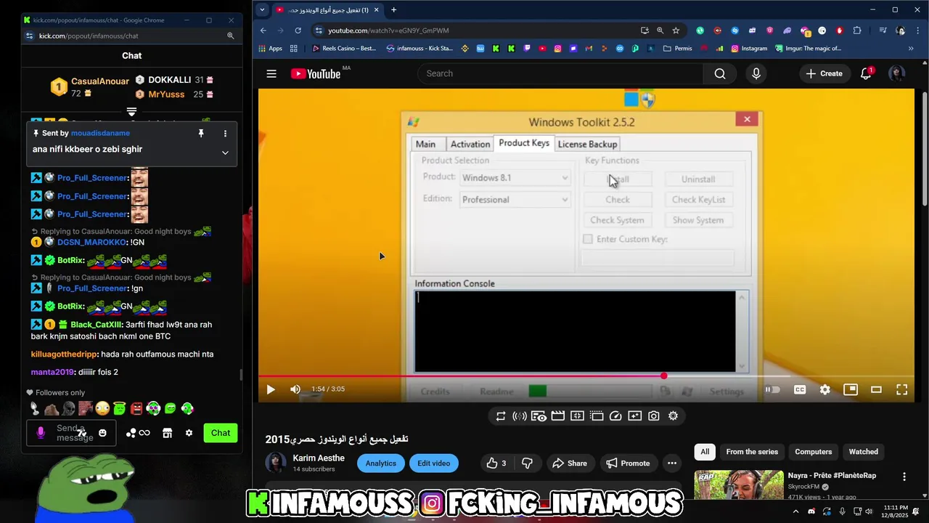The width and height of the screenshot is (929, 523).
Task: Expand the Kick chat leaderboard handle
Action: point(131,112)
